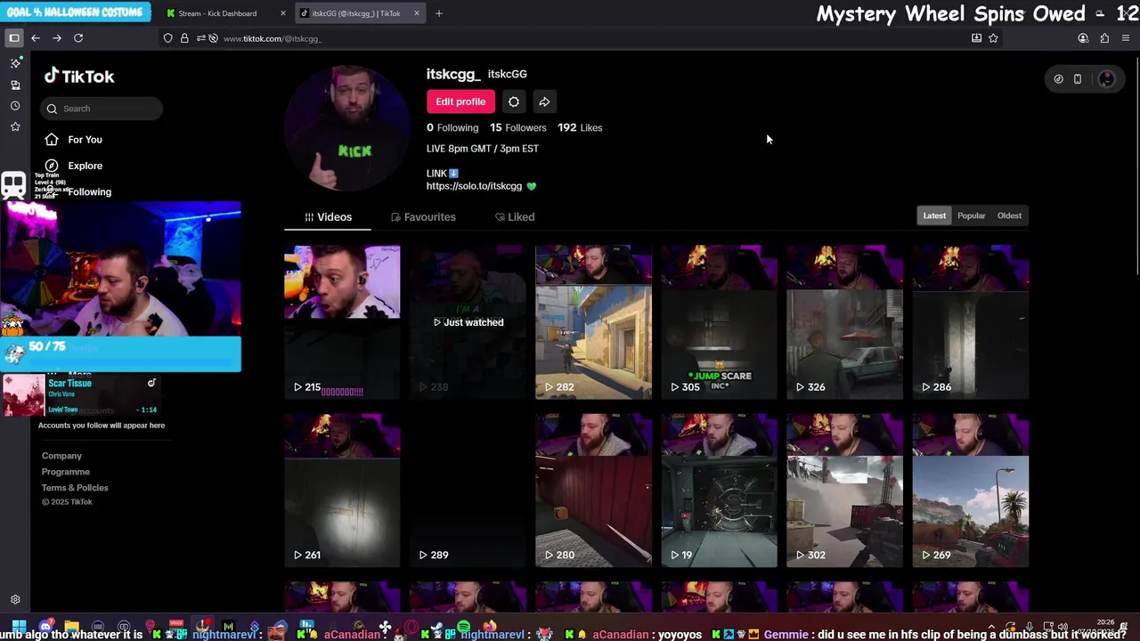The width and height of the screenshot is (1140, 641).
Task: Select the Favourites tab
Action: [424, 217]
